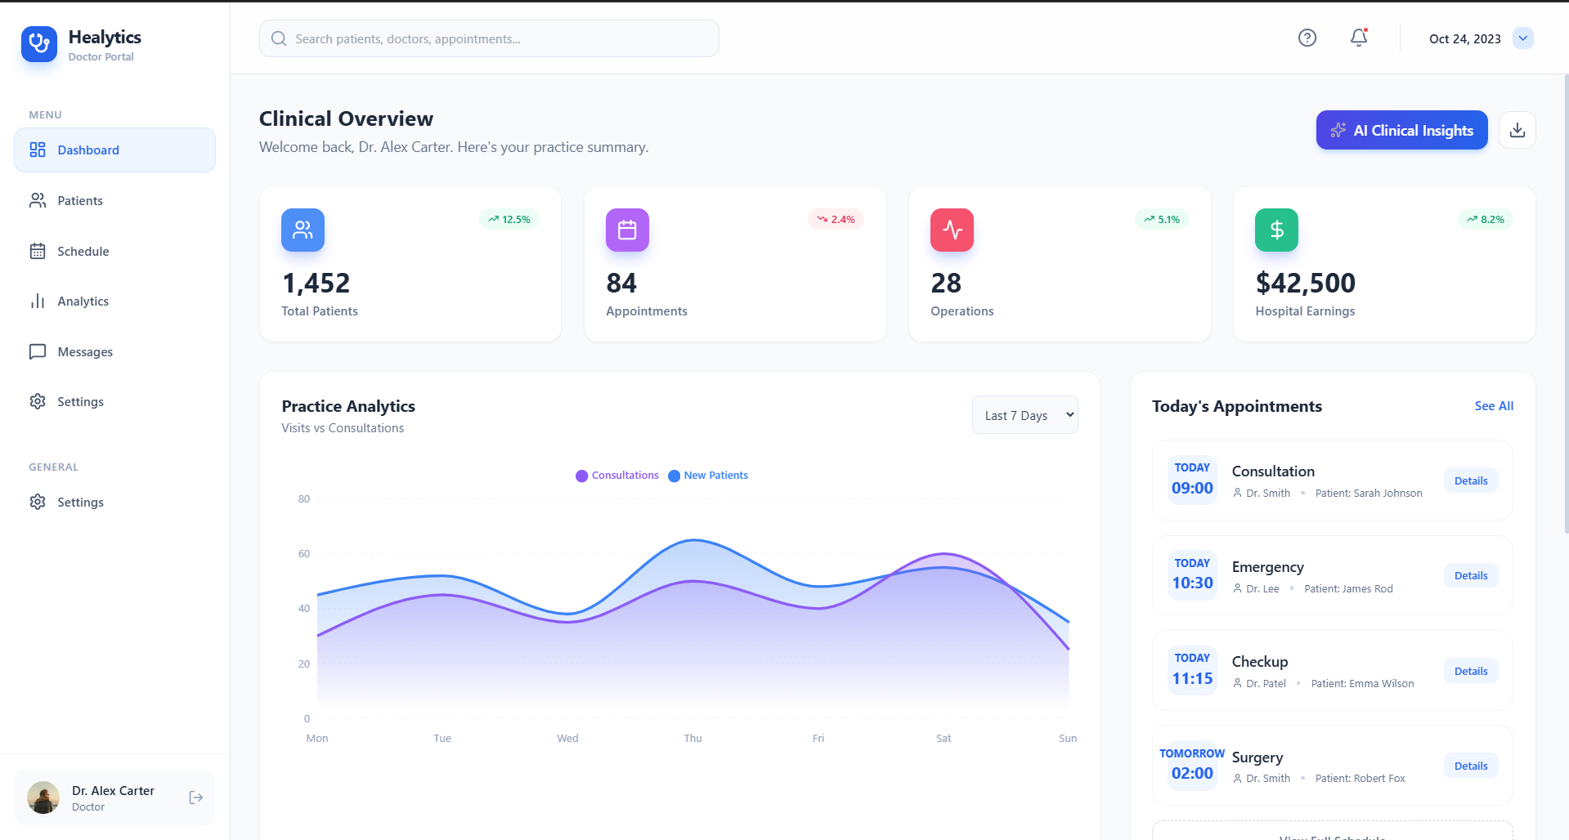
Task: View Details of the 09:00 Consultation
Action: click(x=1471, y=480)
